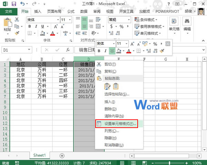The image size is (207, 165).
Task: Click ribbon Wrap Text icon
Action: [x=98, y=20]
